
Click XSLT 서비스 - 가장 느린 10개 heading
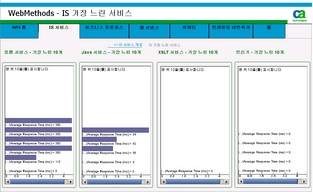click(188, 52)
